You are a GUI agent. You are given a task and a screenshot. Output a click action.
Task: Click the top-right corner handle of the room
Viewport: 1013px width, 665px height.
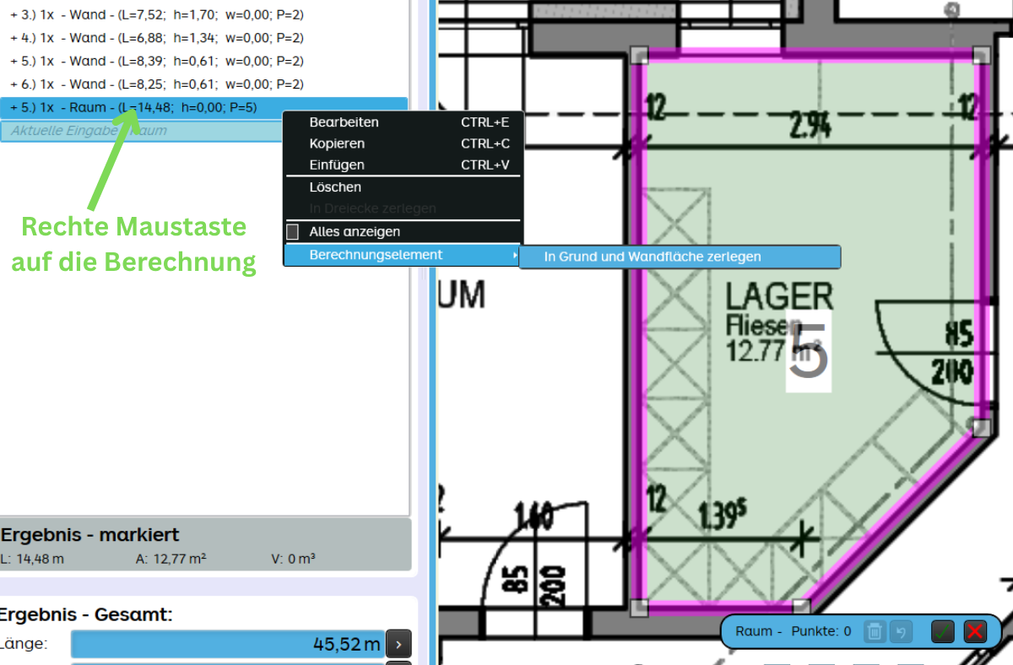point(980,56)
